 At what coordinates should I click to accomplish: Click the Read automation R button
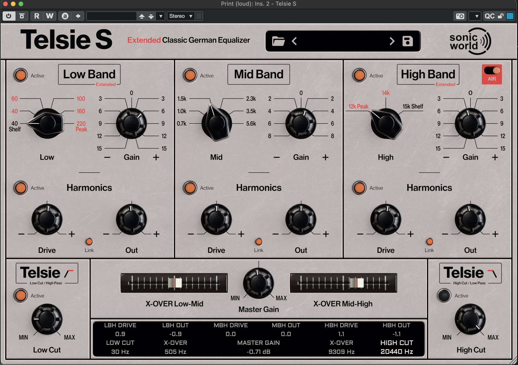pos(37,16)
